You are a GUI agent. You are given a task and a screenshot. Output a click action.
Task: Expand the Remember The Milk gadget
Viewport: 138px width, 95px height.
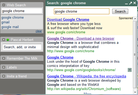[x=4, y=58]
